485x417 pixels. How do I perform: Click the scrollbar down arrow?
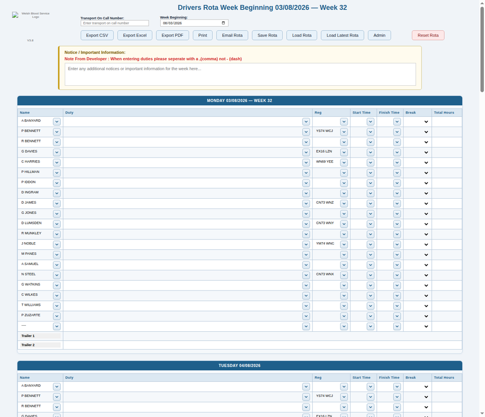482,414
